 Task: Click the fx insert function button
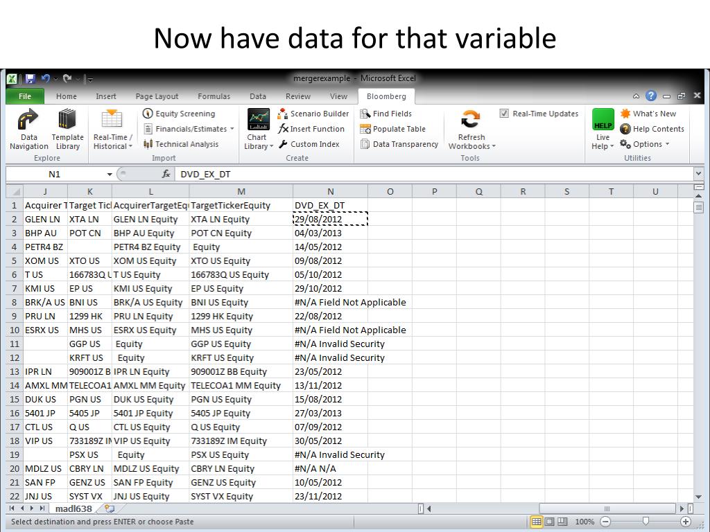(166, 174)
